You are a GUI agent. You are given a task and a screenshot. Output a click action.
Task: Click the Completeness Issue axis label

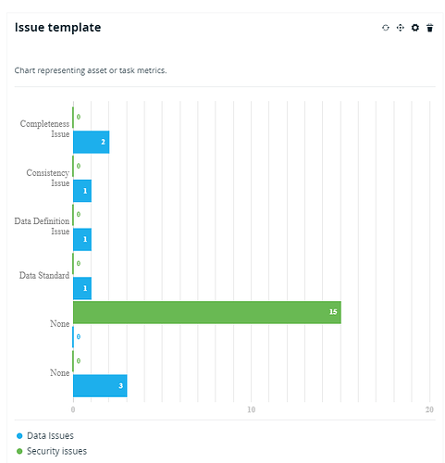point(44,129)
